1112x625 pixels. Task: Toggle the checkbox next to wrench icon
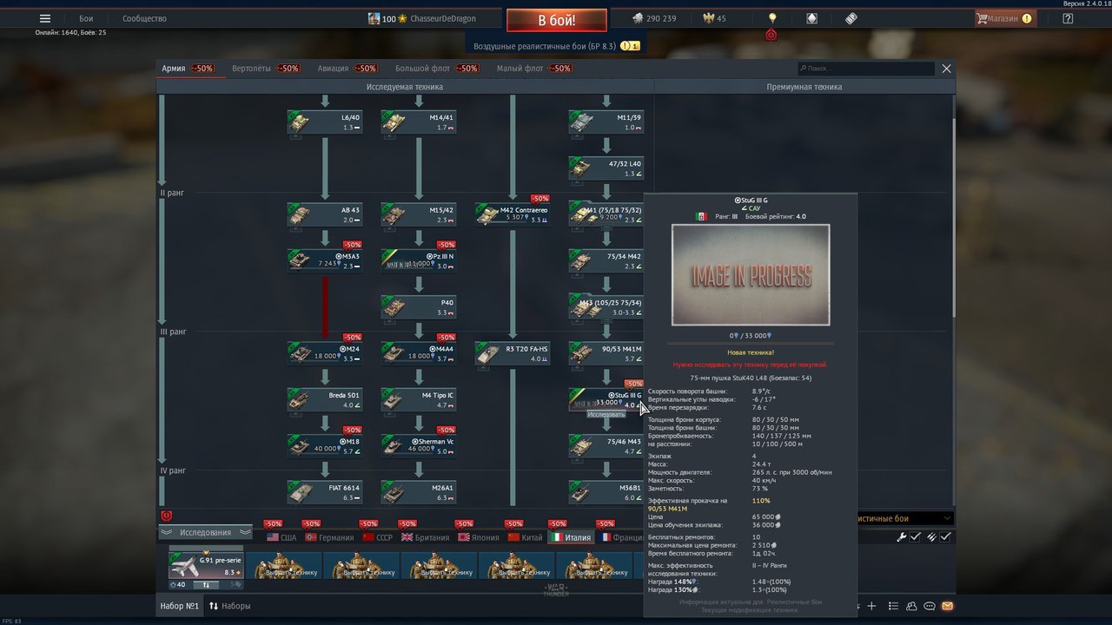(x=915, y=537)
